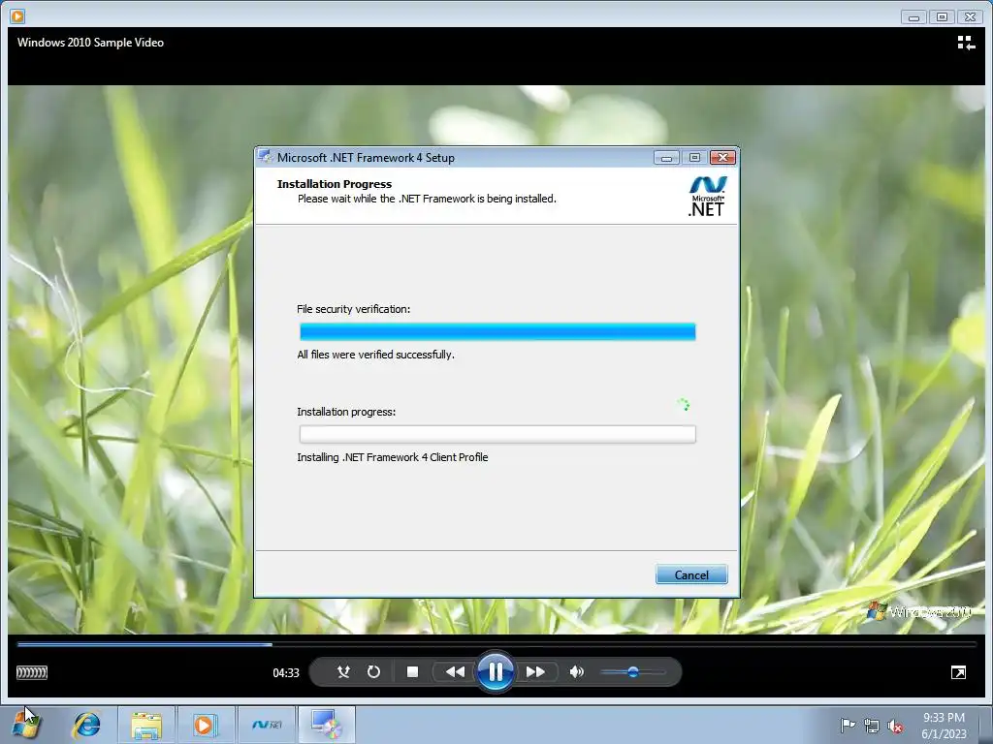Click the Microsoft .NET logo
The height and width of the screenshot is (744, 993).
(x=707, y=197)
